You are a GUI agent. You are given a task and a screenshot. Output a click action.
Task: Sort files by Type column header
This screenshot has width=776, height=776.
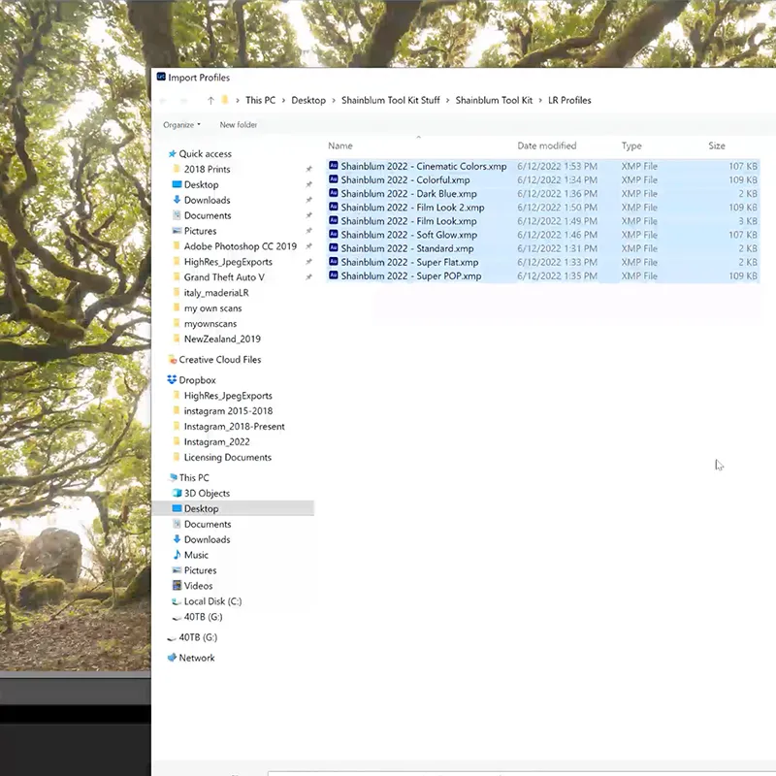631,146
